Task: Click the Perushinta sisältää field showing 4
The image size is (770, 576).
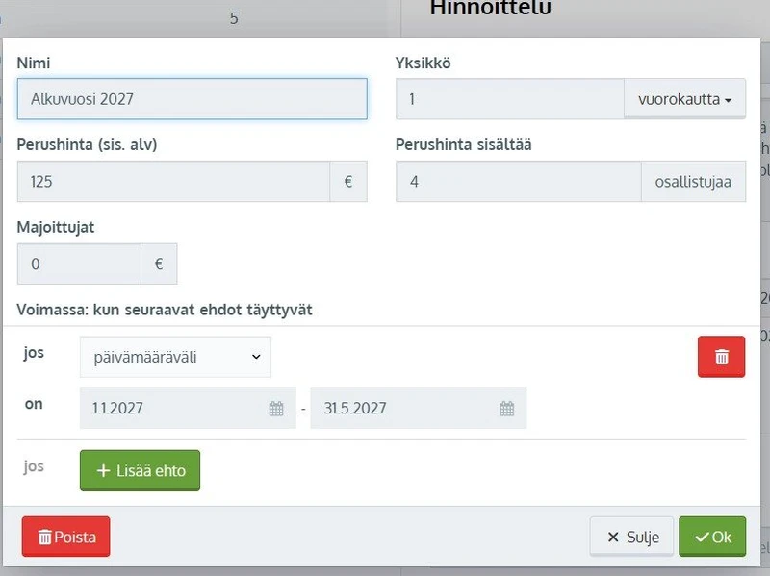Action: [x=519, y=181]
